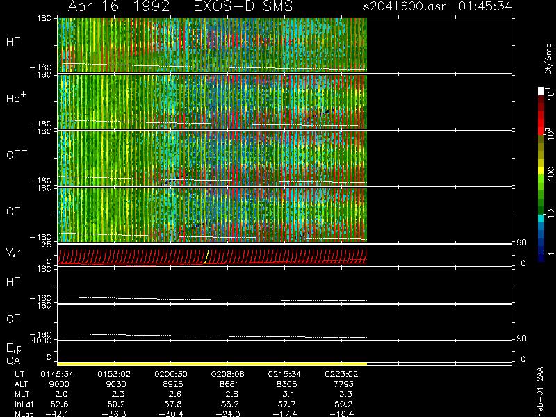Viewport: 556px width, 417px height.
Task: Click the MLat value "-30.4"
Action: click(x=170, y=414)
